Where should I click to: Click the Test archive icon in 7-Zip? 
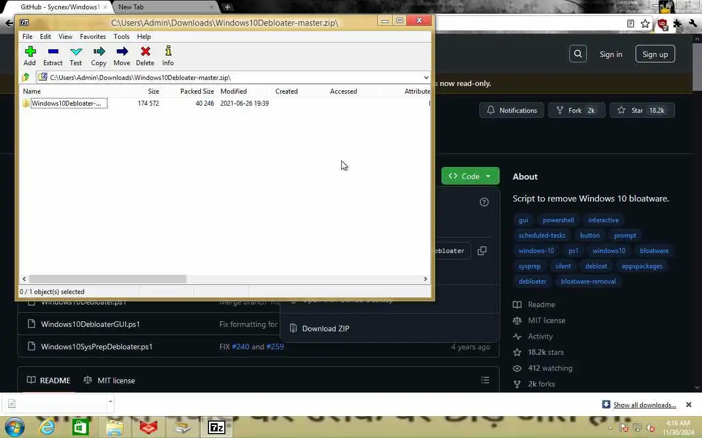(76, 51)
